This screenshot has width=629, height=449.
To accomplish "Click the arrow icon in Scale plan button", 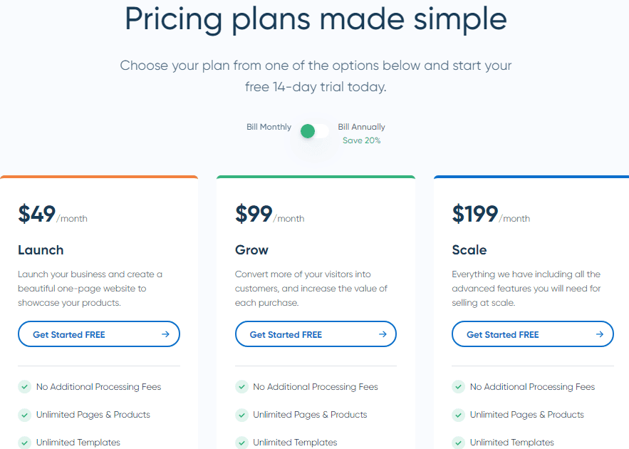I will (600, 334).
